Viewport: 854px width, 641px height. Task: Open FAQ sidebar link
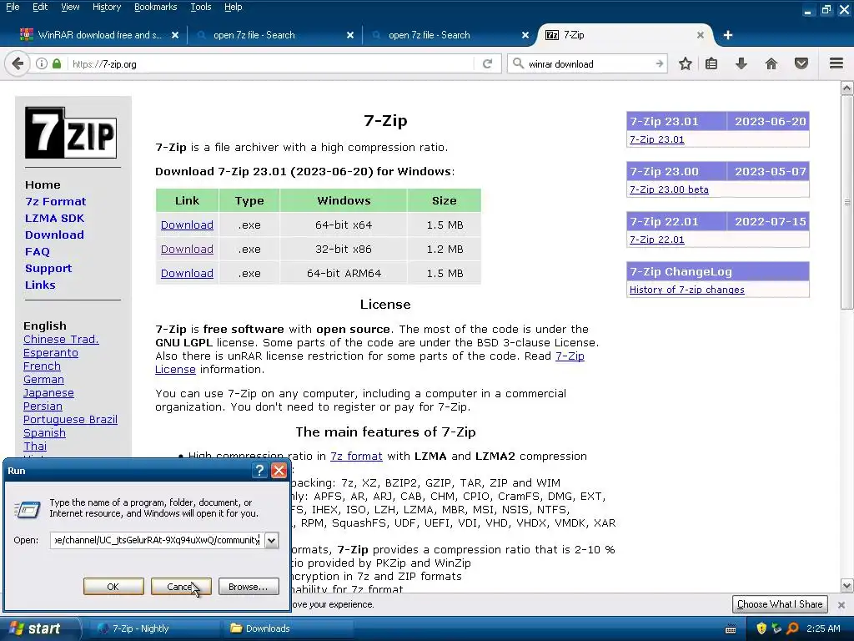click(37, 252)
